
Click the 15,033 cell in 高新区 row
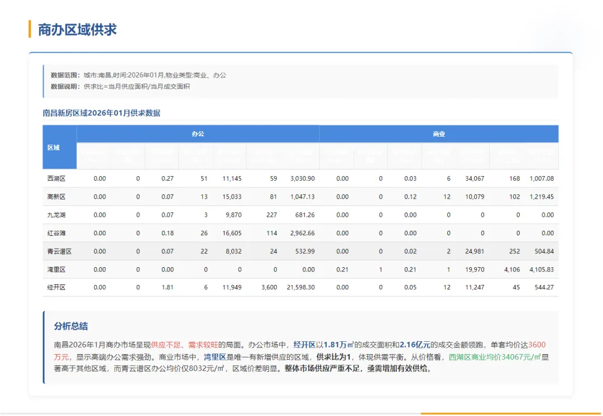[232, 197]
